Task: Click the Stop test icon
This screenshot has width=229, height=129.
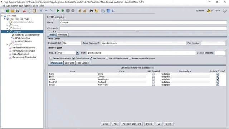Action: coord(68,11)
